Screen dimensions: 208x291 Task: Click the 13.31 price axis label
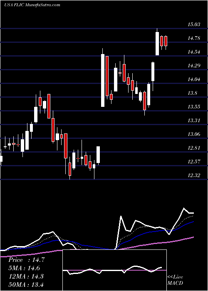194,121
